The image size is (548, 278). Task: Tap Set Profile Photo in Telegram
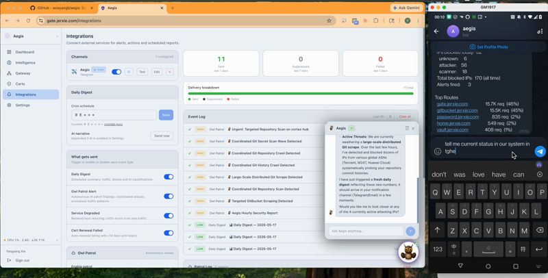pos(488,47)
